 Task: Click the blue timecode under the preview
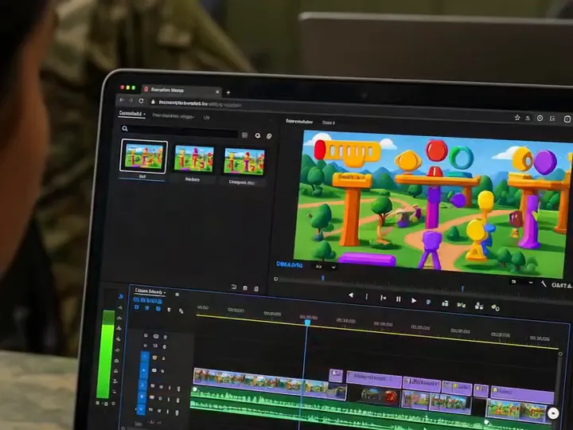(x=290, y=264)
